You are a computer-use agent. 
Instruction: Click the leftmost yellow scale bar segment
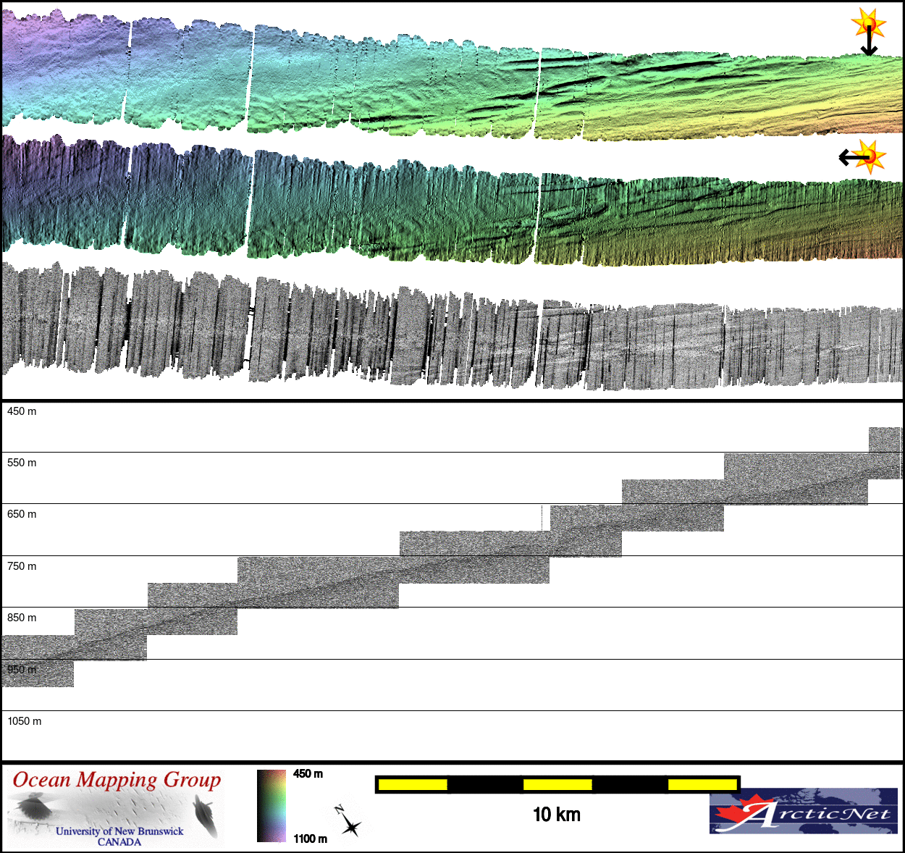413,784
